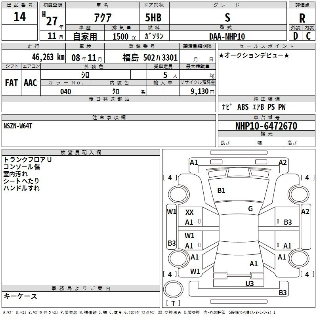The image size is (317, 317).
Task: Click the seating capacity 5 人
Action: [x=170, y=75]
